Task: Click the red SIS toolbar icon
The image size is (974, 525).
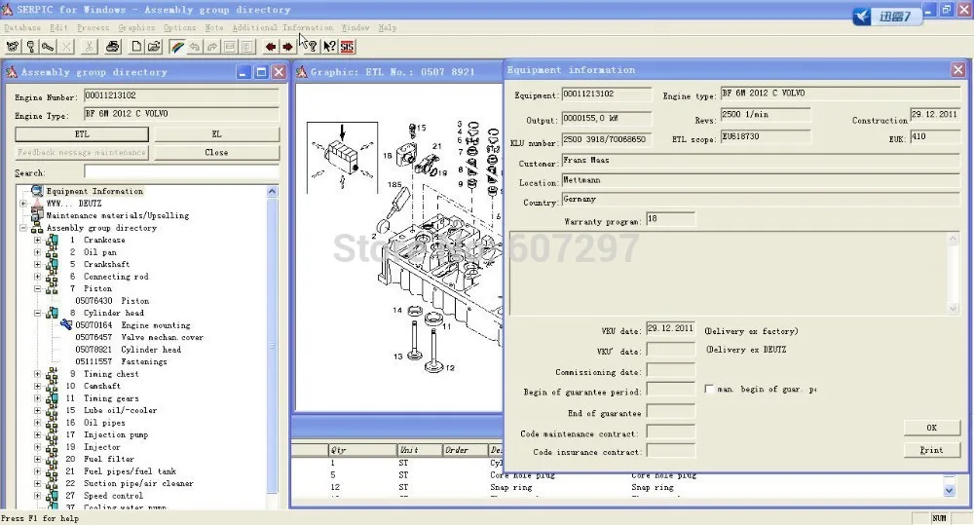Action: tap(347, 47)
